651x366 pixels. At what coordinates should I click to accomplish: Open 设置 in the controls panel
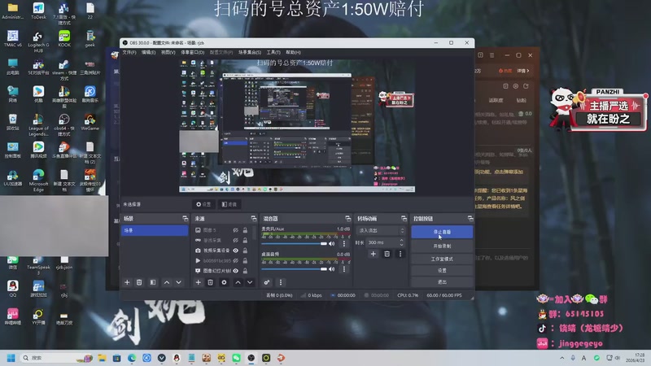coord(442,271)
